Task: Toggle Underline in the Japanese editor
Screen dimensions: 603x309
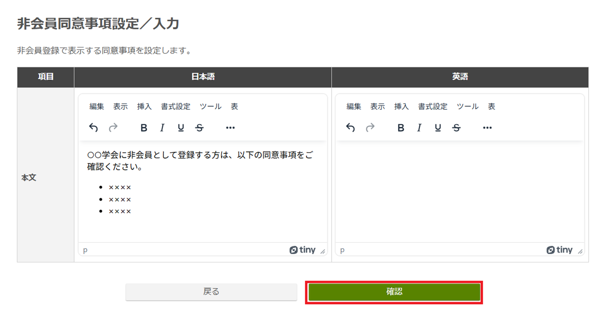Action: pos(181,128)
